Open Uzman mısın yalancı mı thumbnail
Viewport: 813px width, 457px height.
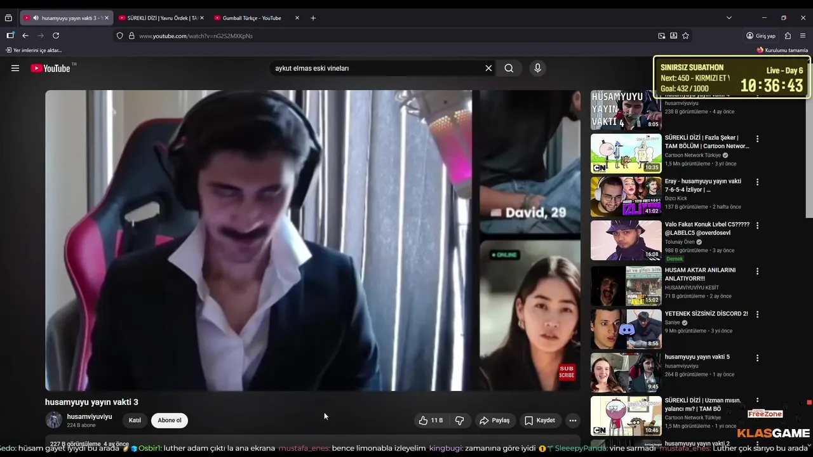(x=626, y=416)
